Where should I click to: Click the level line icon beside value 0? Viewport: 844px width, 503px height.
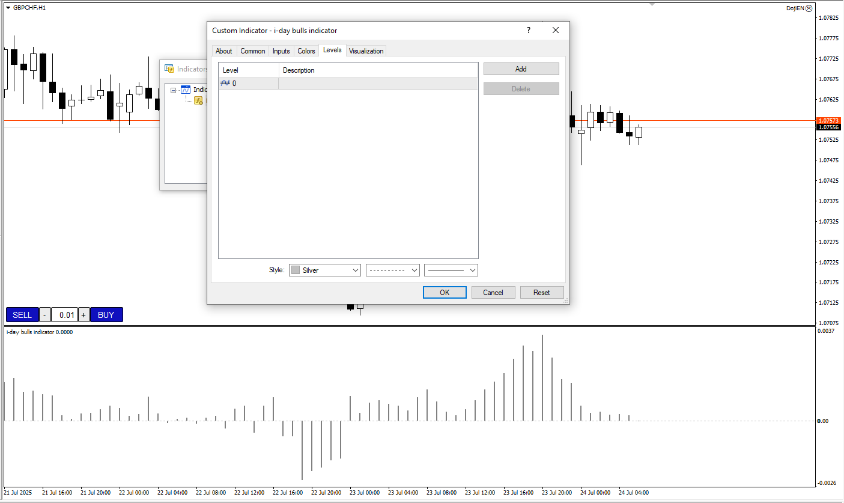click(x=226, y=84)
